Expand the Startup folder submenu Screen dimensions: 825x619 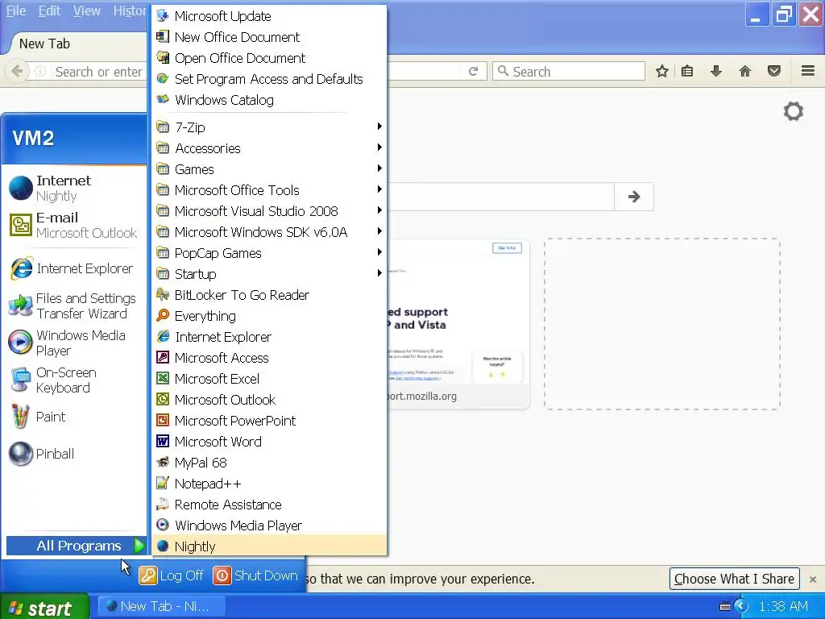(x=269, y=274)
